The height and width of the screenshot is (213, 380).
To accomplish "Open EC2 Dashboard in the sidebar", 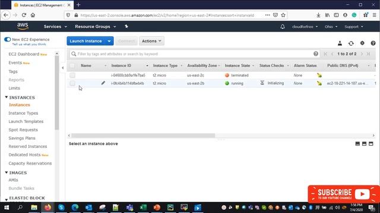I will coord(24,54).
